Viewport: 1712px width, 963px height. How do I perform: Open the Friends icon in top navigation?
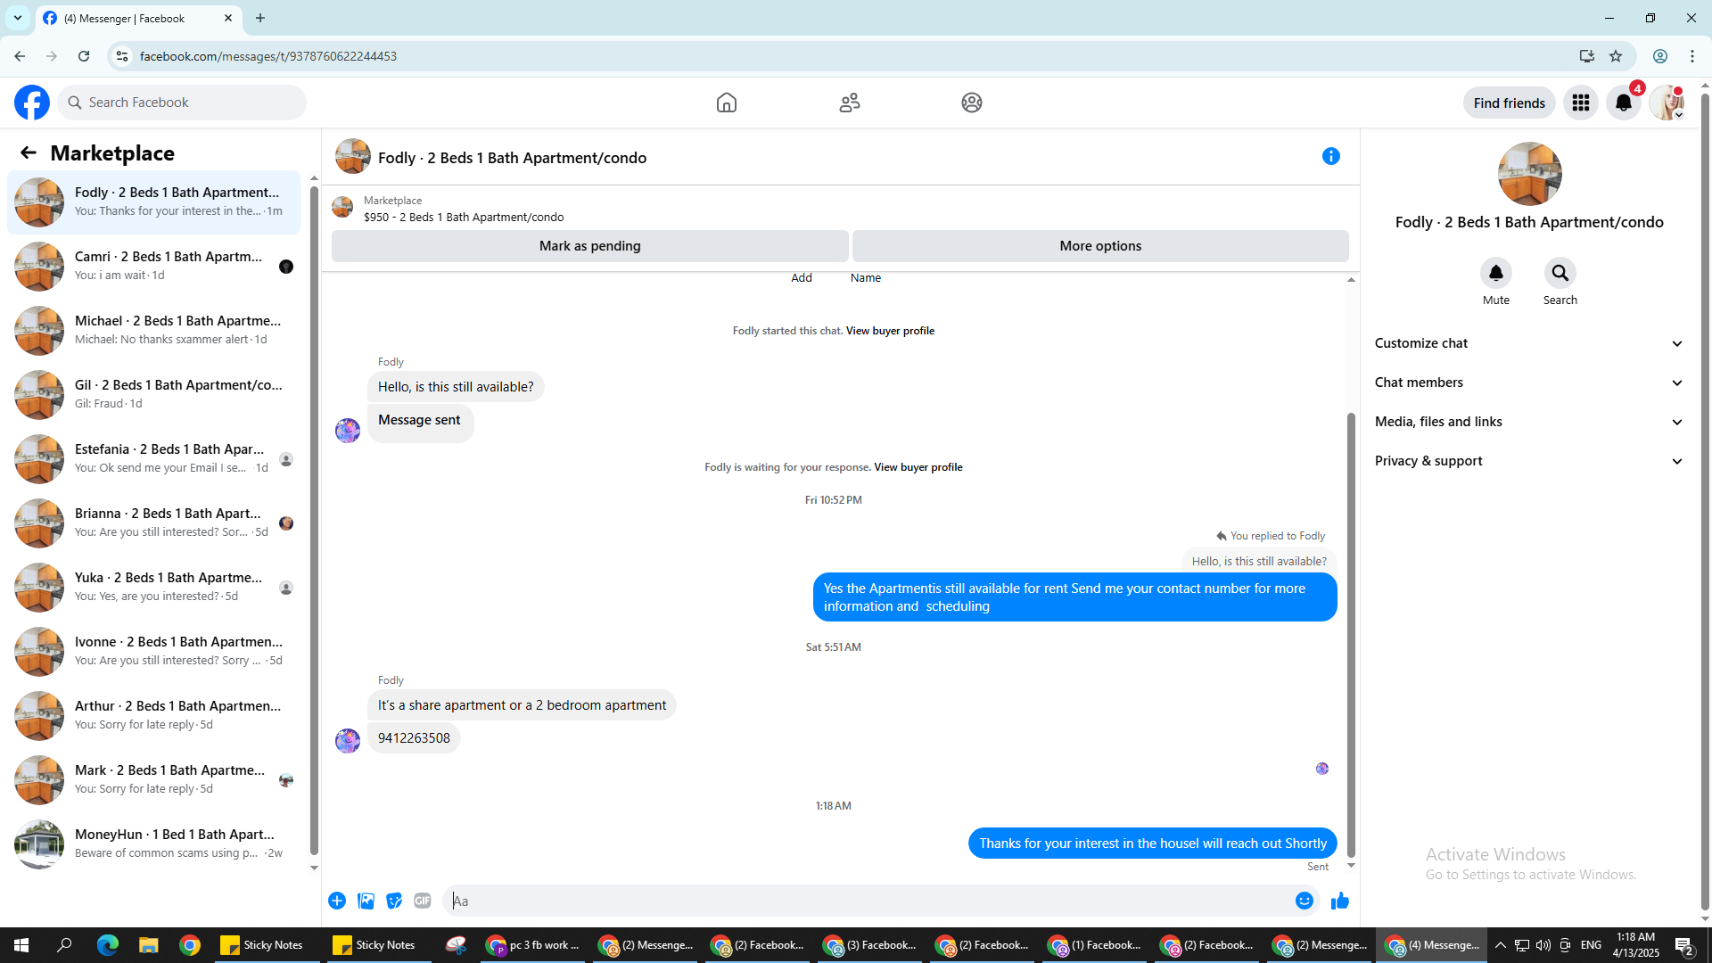point(850,103)
